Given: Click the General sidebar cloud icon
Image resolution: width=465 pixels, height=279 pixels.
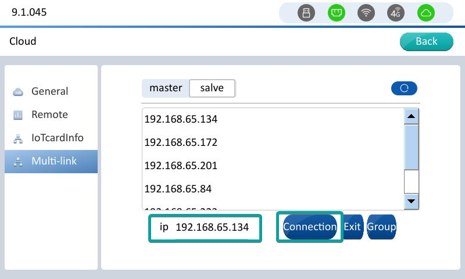Looking at the screenshot, I should (x=18, y=92).
